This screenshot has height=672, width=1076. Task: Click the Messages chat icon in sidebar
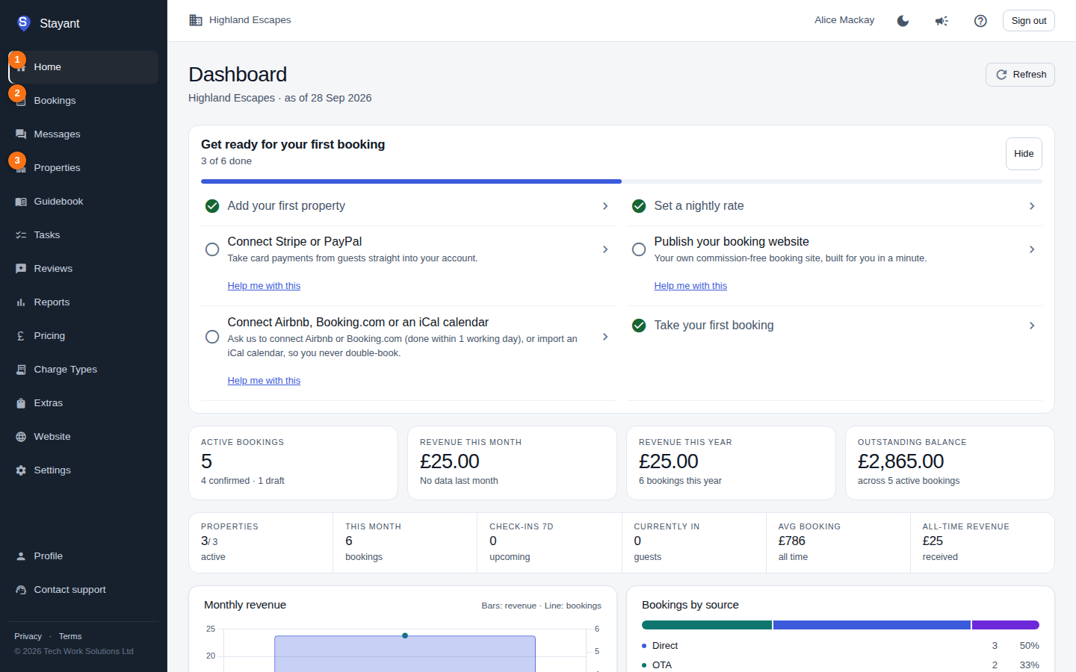click(x=21, y=134)
